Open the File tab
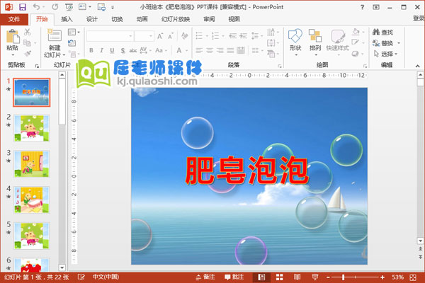The height and width of the screenshot is (283, 425). 14,19
